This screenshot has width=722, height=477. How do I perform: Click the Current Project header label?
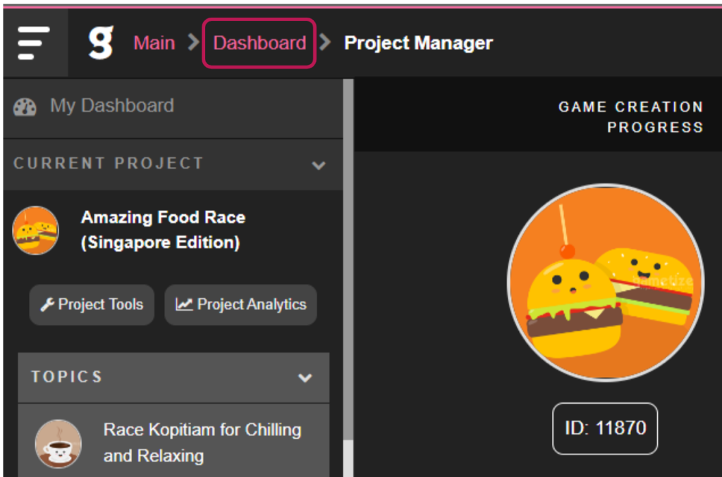[108, 163]
